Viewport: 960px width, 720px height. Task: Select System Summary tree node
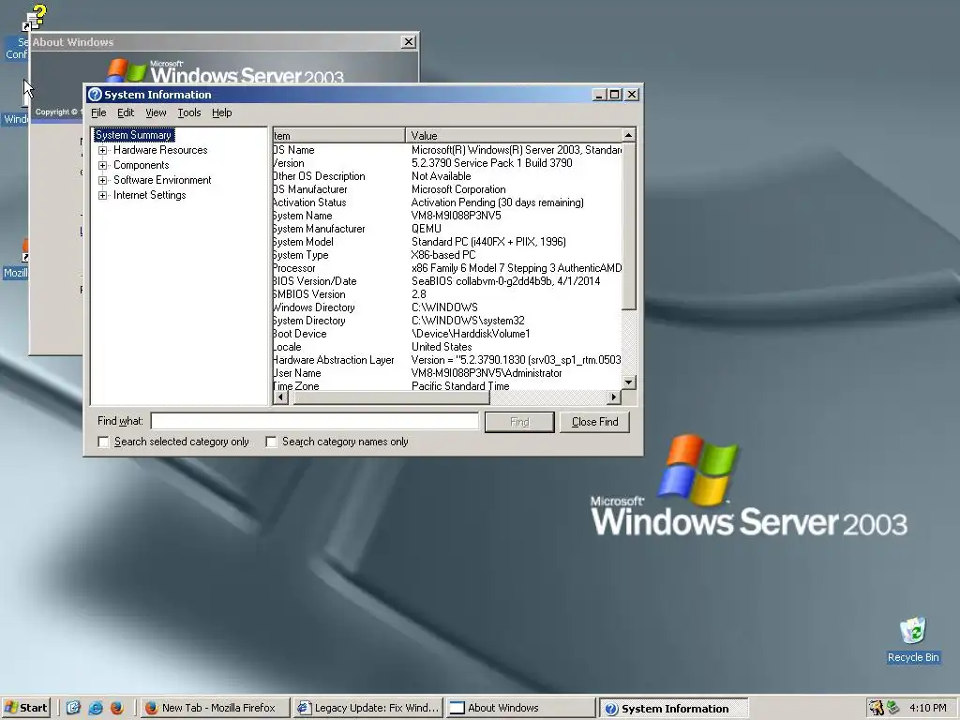[134, 135]
